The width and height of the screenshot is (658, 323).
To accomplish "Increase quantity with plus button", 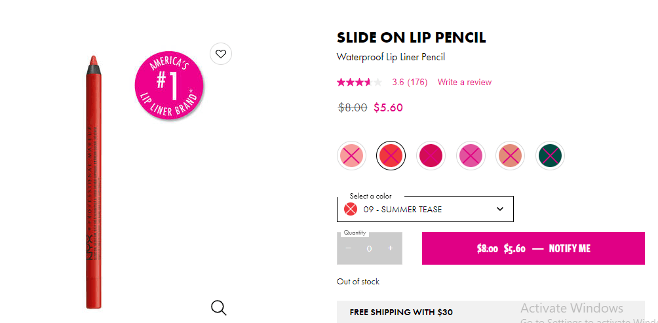I will point(391,248).
